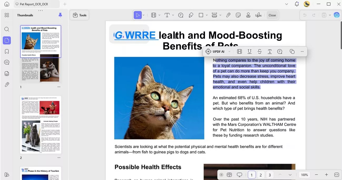Click the save icon
The image size is (342, 180).
324,15
